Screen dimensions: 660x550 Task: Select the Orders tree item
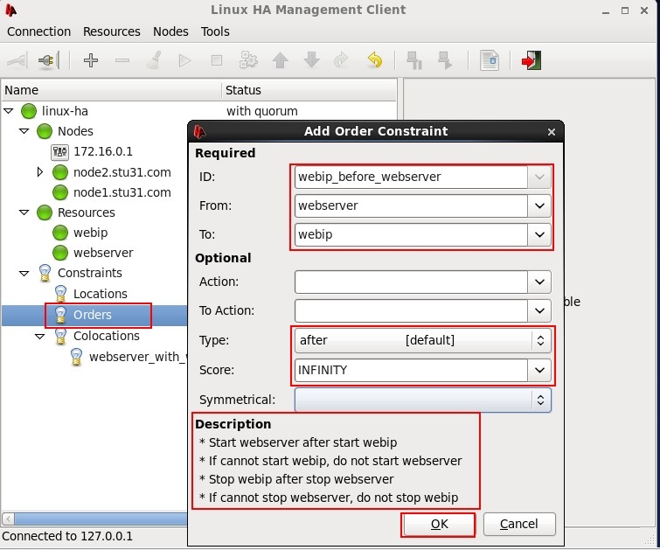click(92, 315)
